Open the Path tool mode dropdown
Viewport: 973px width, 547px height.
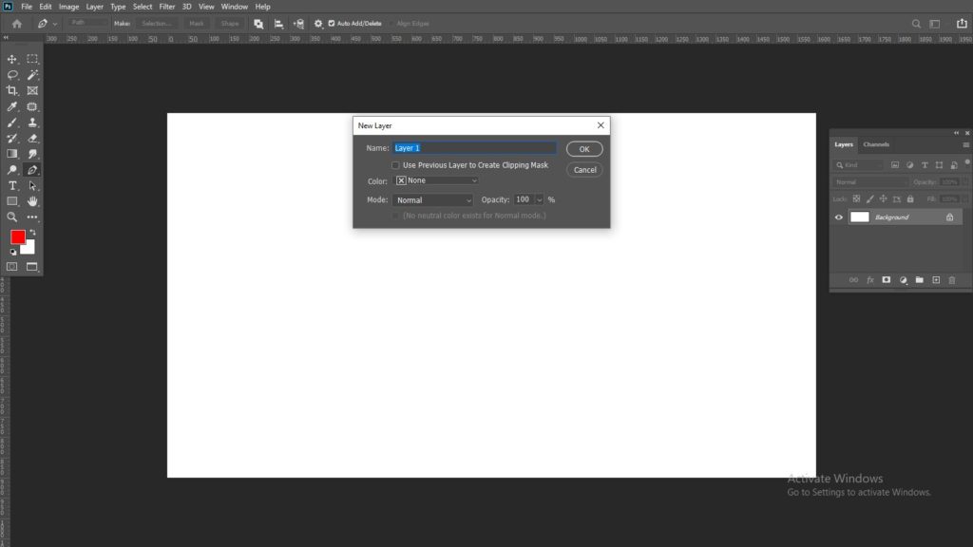pyautogui.click(x=86, y=23)
